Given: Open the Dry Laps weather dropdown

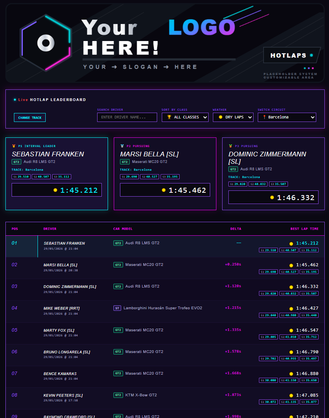Looking at the screenshot, I should pos(233,117).
